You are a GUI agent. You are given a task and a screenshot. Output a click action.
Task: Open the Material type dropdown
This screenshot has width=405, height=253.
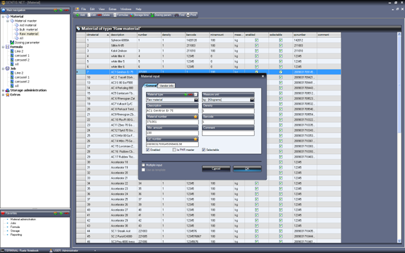(x=196, y=100)
